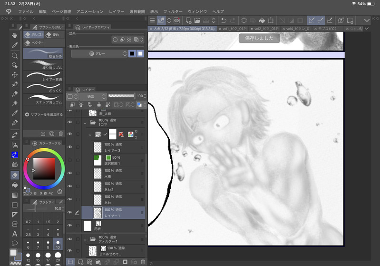Open the command bar hamburger menu
Image resolution: width=380 pixels, height=266 pixels.
click(152, 20)
